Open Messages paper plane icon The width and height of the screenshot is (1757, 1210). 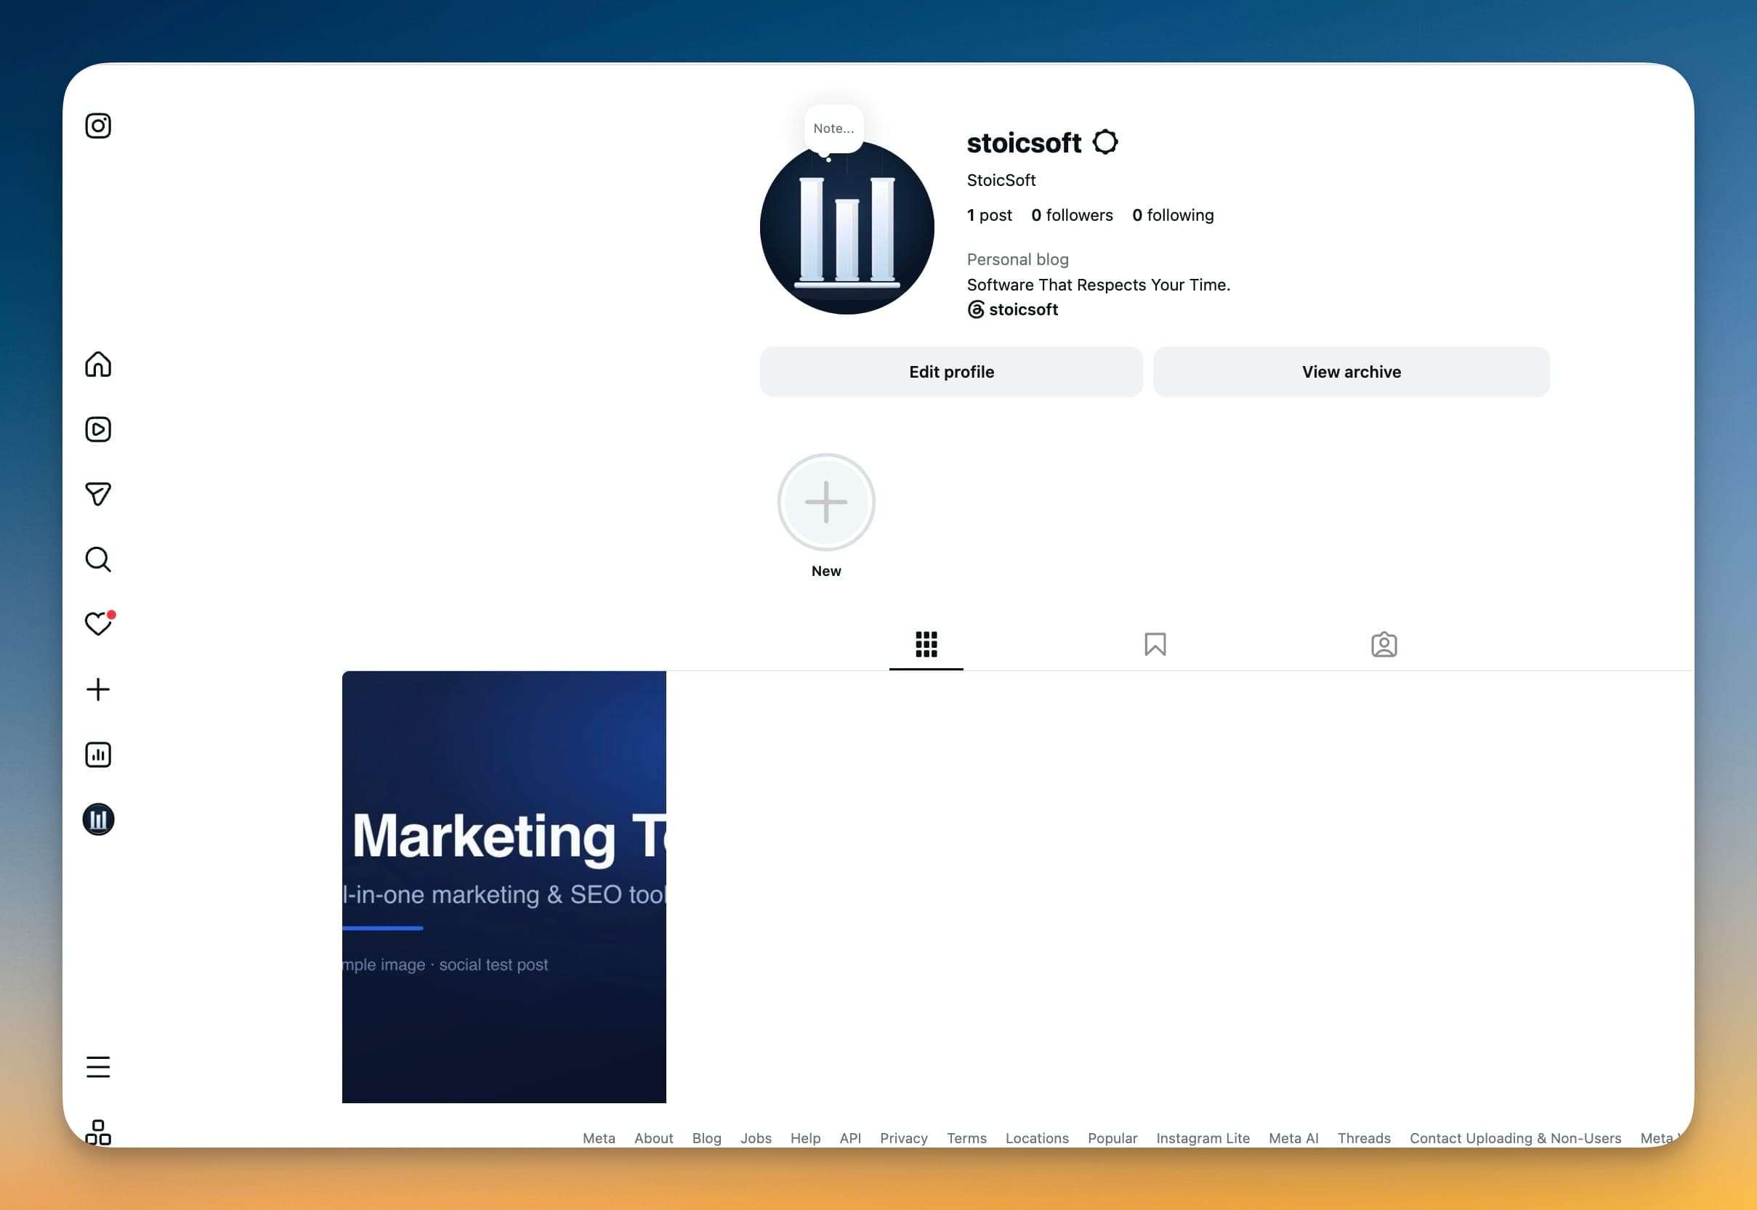[98, 495]
